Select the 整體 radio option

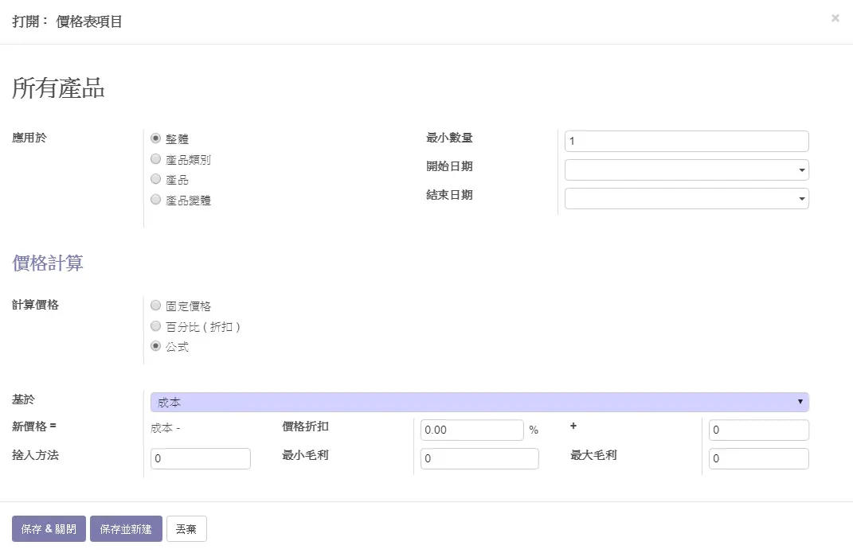tap(156, 138)
